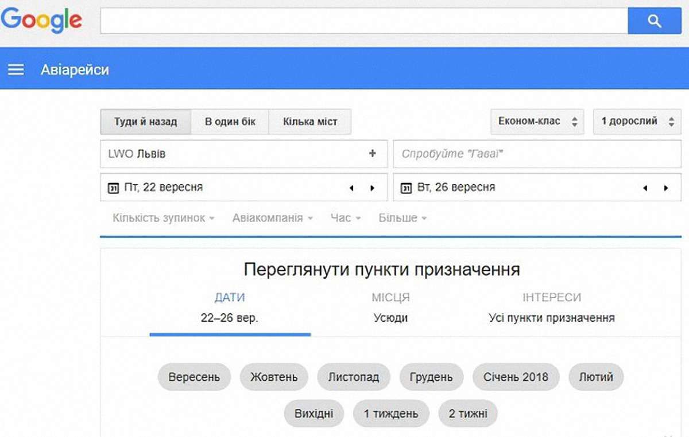Select the Туди й назад trip type
The width and height of the screenshot is (689, 437).
[x=146, y=122]
